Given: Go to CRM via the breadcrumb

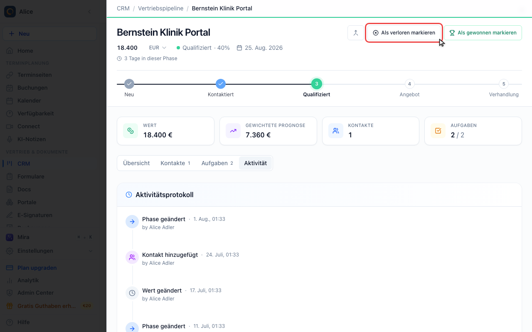Looking at the screenshot, I should [123, 8].
